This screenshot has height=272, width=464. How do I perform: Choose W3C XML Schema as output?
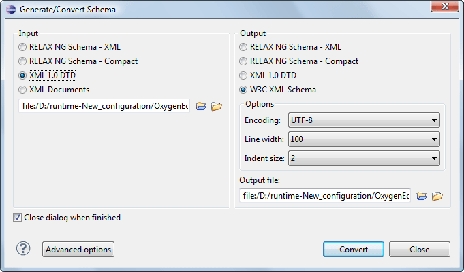244,89
